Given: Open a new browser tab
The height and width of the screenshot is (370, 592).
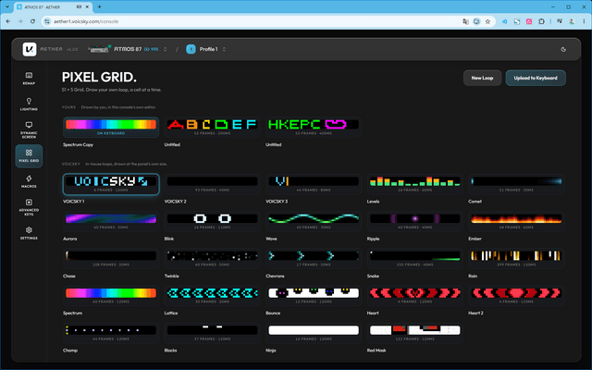Looking at the screenshot, I should click(99, 6).
